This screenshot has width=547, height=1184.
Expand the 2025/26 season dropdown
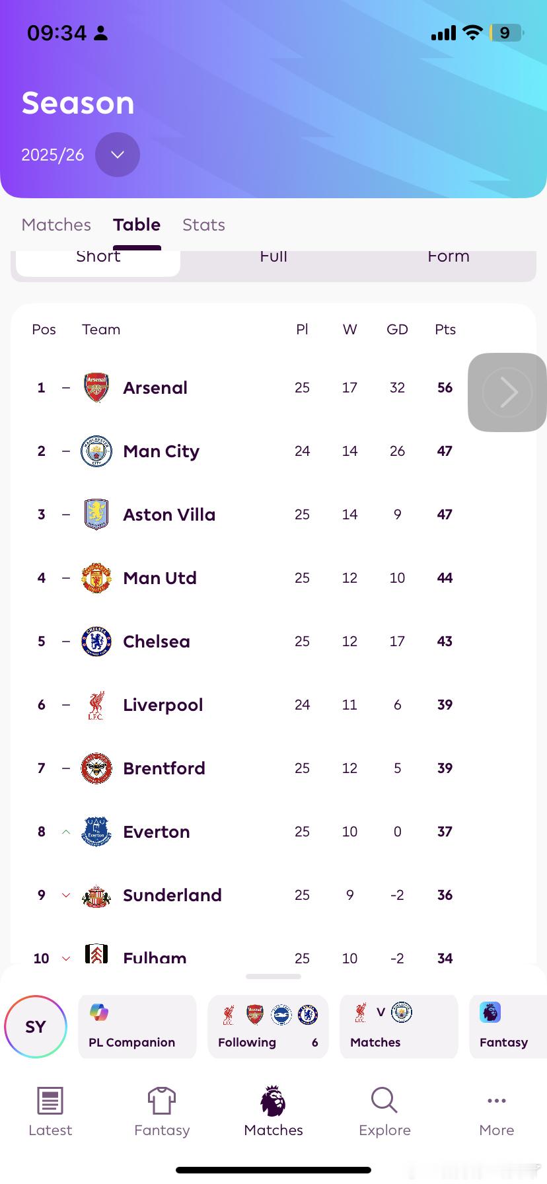(118, 155)
